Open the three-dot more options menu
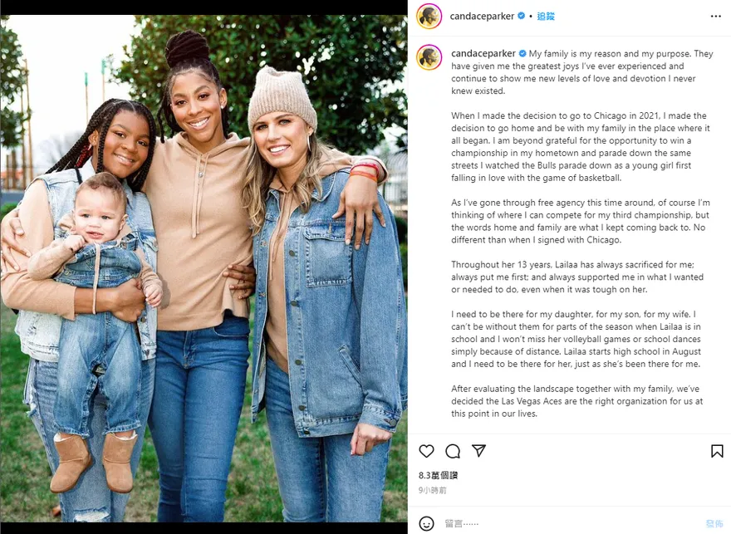 click(715, 17)
